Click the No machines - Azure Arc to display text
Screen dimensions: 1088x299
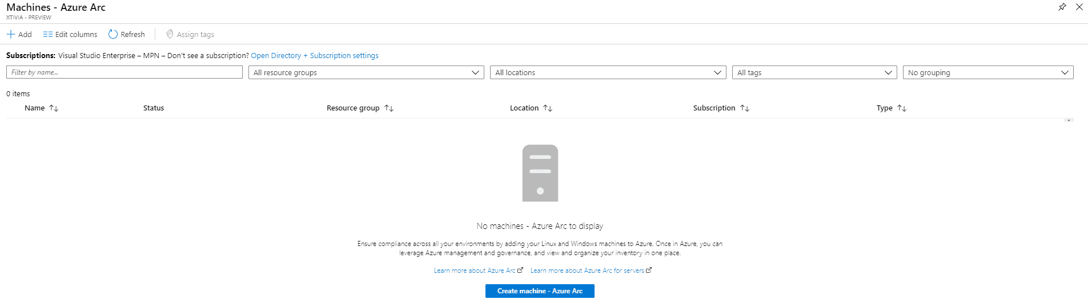pyautogui.click(x=540, y=226)
